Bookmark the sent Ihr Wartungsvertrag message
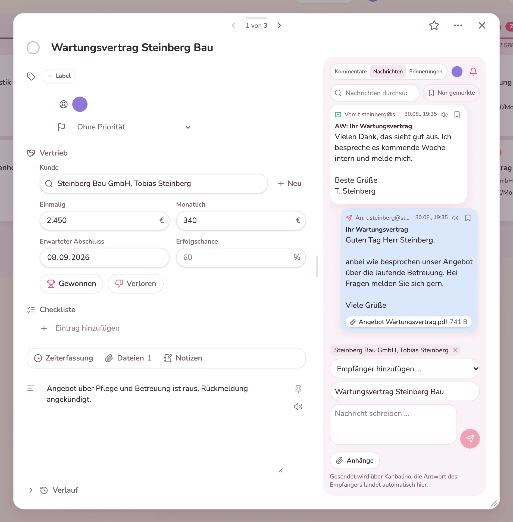The width and height of the screenshot is (513, 522). (468, 218)
